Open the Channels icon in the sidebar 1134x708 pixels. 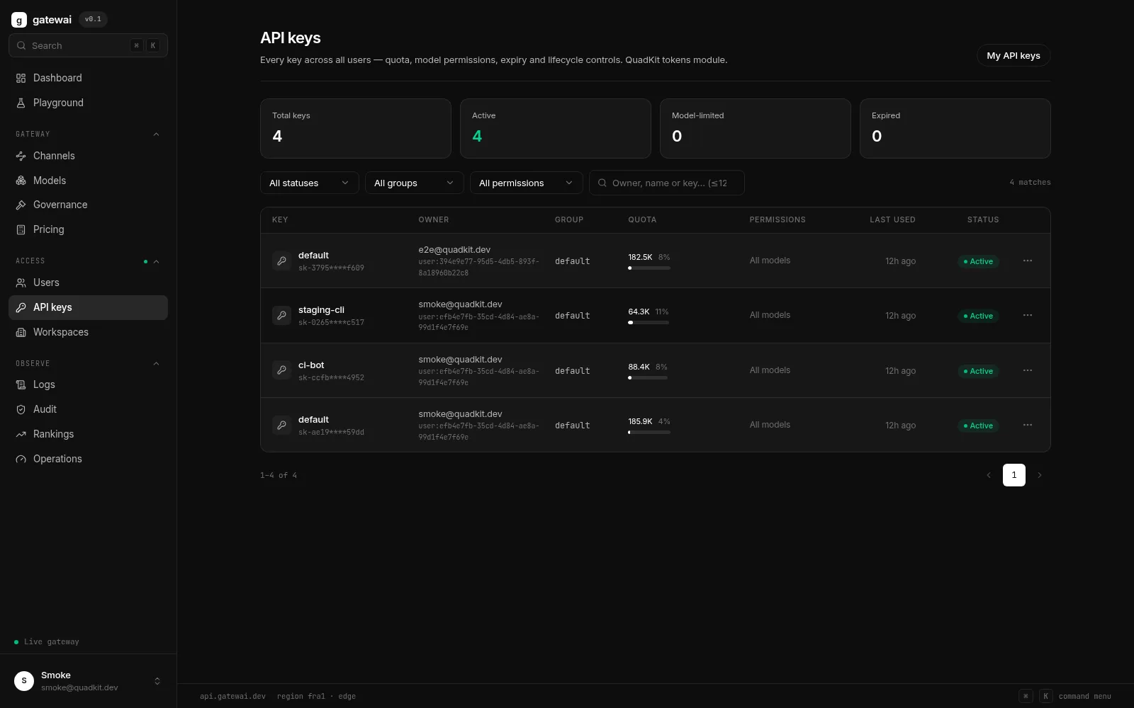[21, 156]
